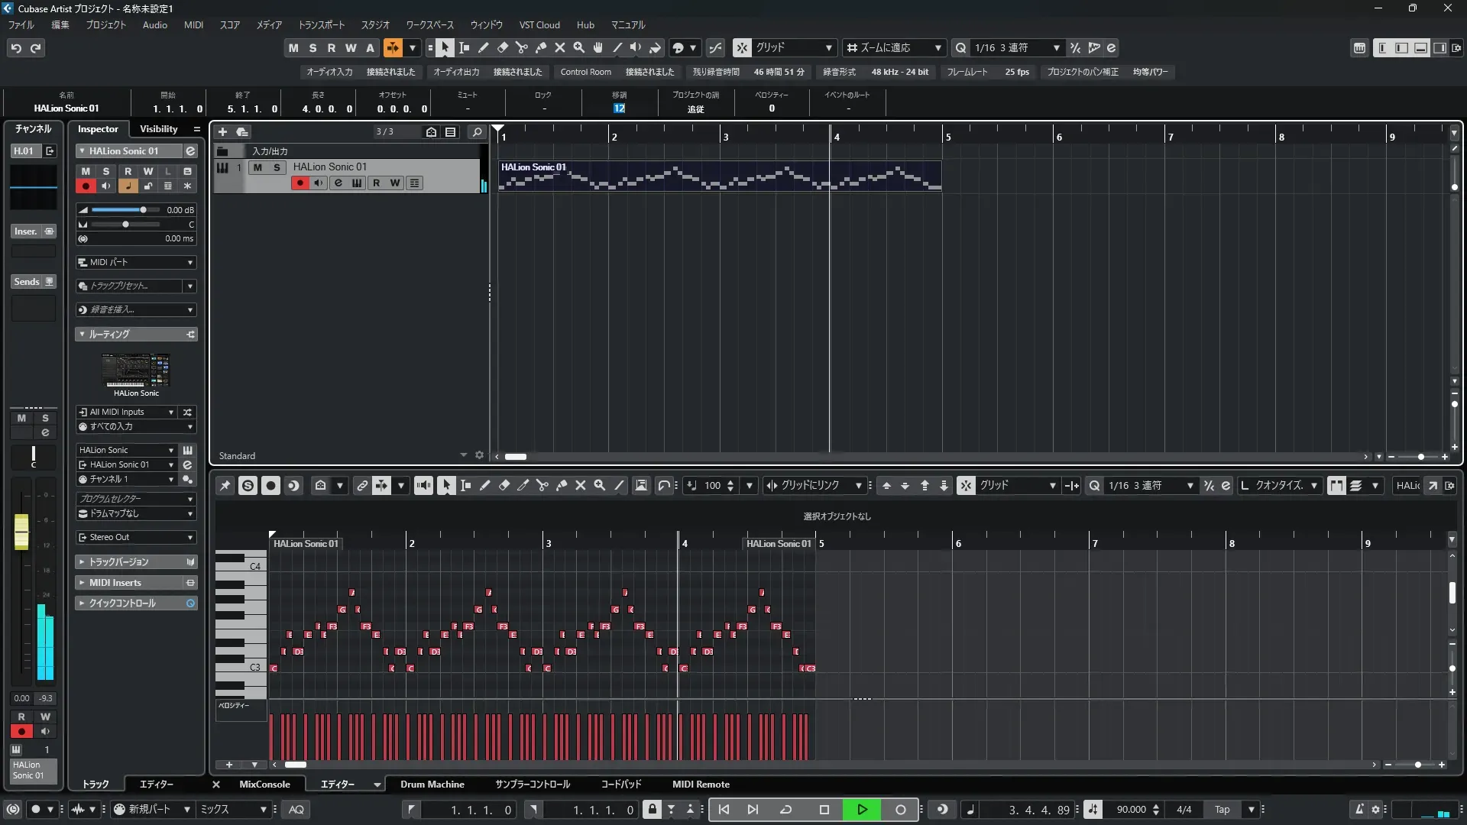Viewport: 1467px width, 825px height.
Task: Activate the cycle loop transport button
Action: coord(785,810)
